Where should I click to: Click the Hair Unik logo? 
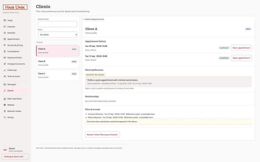15,7
